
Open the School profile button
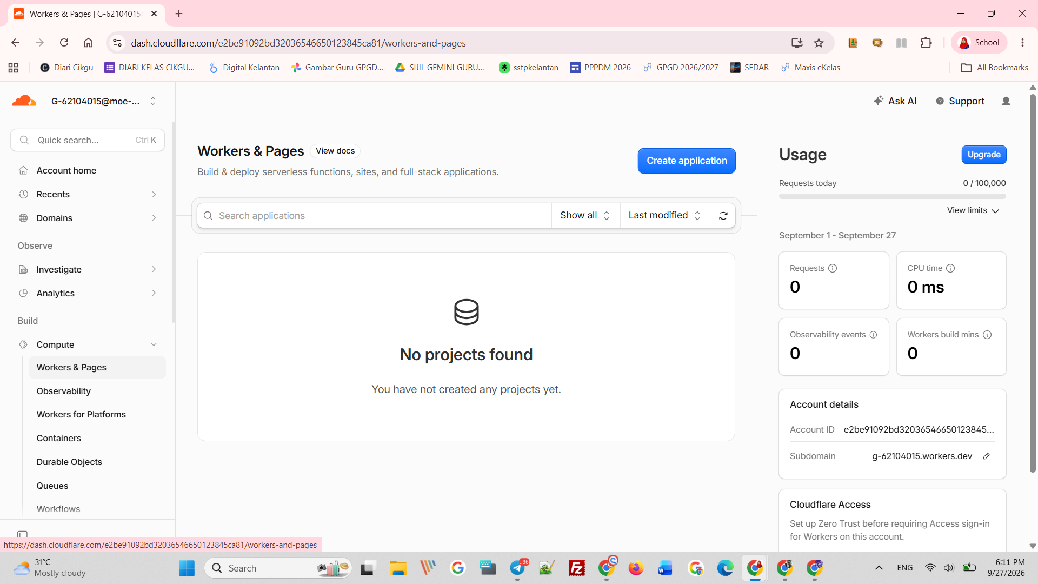pos(979,43)
